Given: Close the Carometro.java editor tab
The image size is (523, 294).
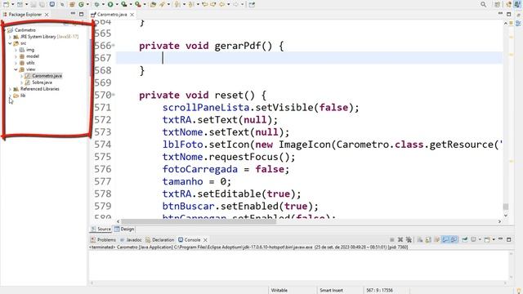Looking at the screenshot, I should (132, 15).
